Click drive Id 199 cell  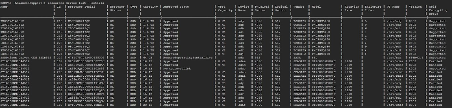(60, 68)
